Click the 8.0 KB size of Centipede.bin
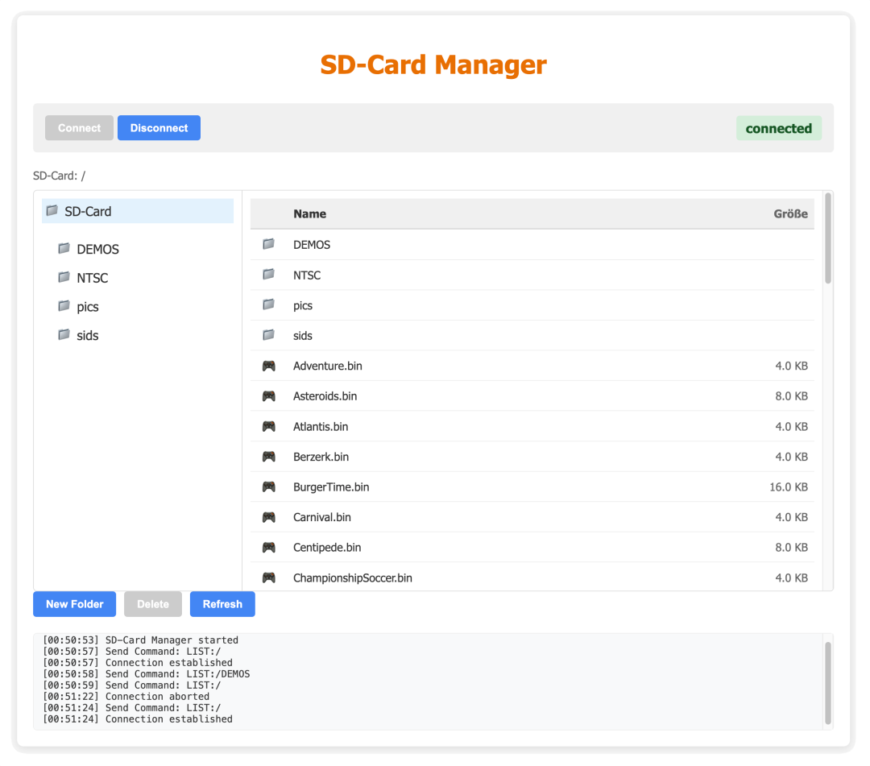870x766 pixels. click(x=791, y=548)
